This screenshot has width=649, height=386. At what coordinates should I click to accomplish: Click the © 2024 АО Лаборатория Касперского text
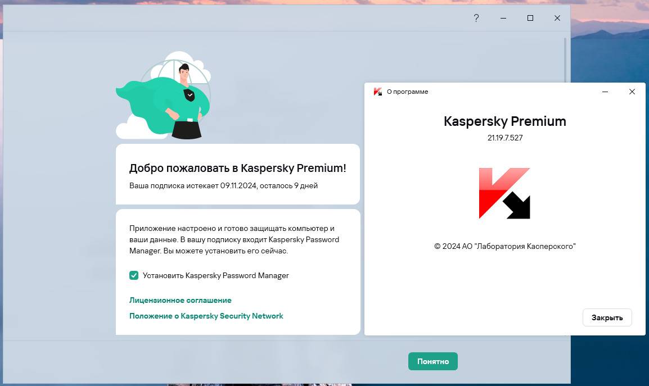tap(505, 247)
